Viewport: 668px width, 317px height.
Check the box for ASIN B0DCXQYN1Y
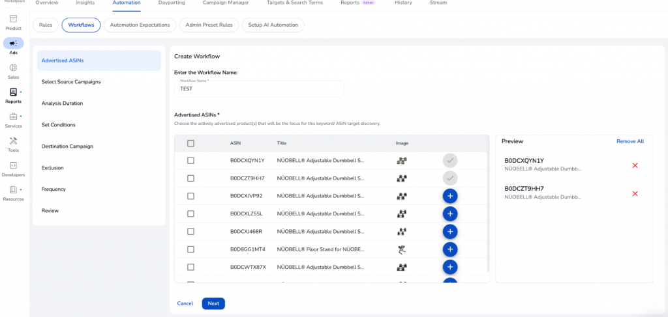191,161
